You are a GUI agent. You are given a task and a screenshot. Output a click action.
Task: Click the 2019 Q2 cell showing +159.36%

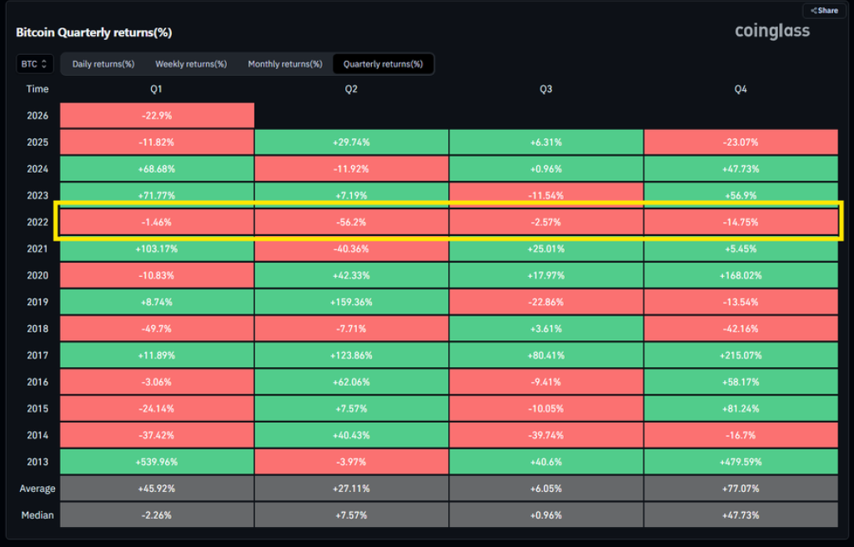(x=351, y=302)
